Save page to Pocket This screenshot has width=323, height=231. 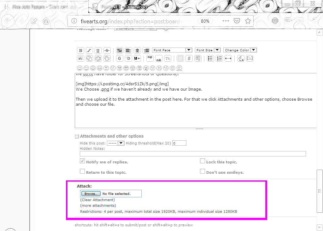pyautogui.click(x=237, y=21)
